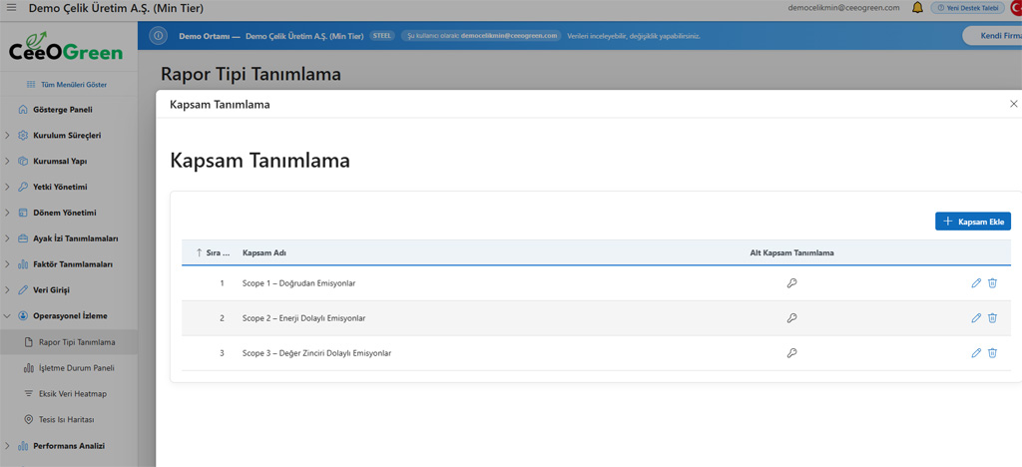
Task: Click Operasyonel İzleme circle icon
Action: click(x=23, y=316)
